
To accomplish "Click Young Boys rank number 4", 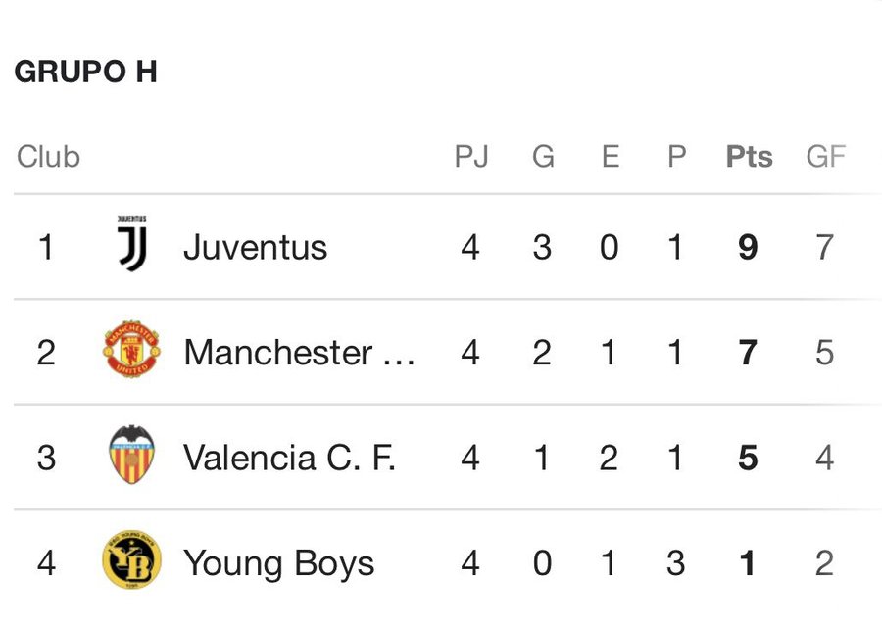I will tap(46, 563).
